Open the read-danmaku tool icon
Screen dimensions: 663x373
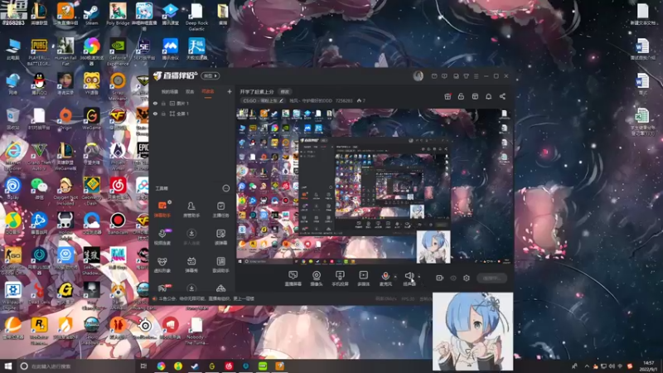pyautogui.click(x=220, y=237)
